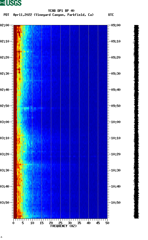Click the 09:30 UTC time label

pos(116,73)
